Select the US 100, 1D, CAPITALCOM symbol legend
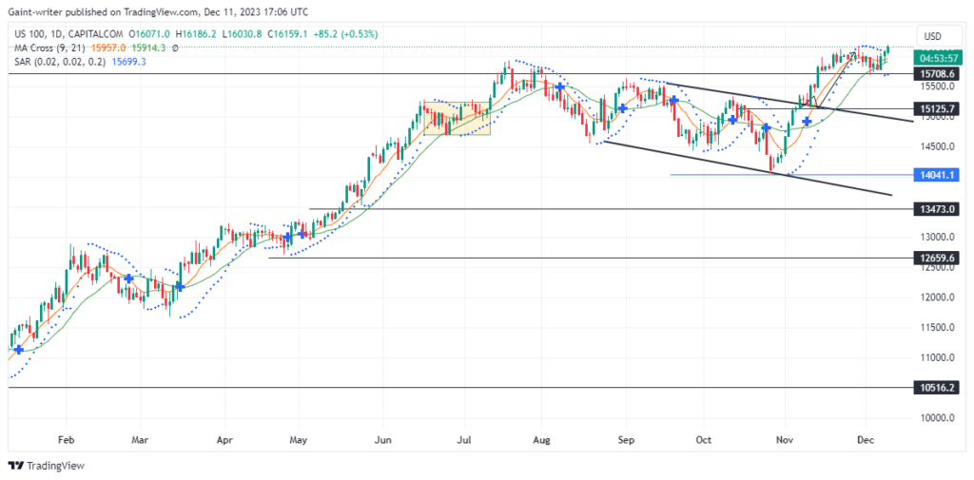974x480 pixels. point(67,35)
